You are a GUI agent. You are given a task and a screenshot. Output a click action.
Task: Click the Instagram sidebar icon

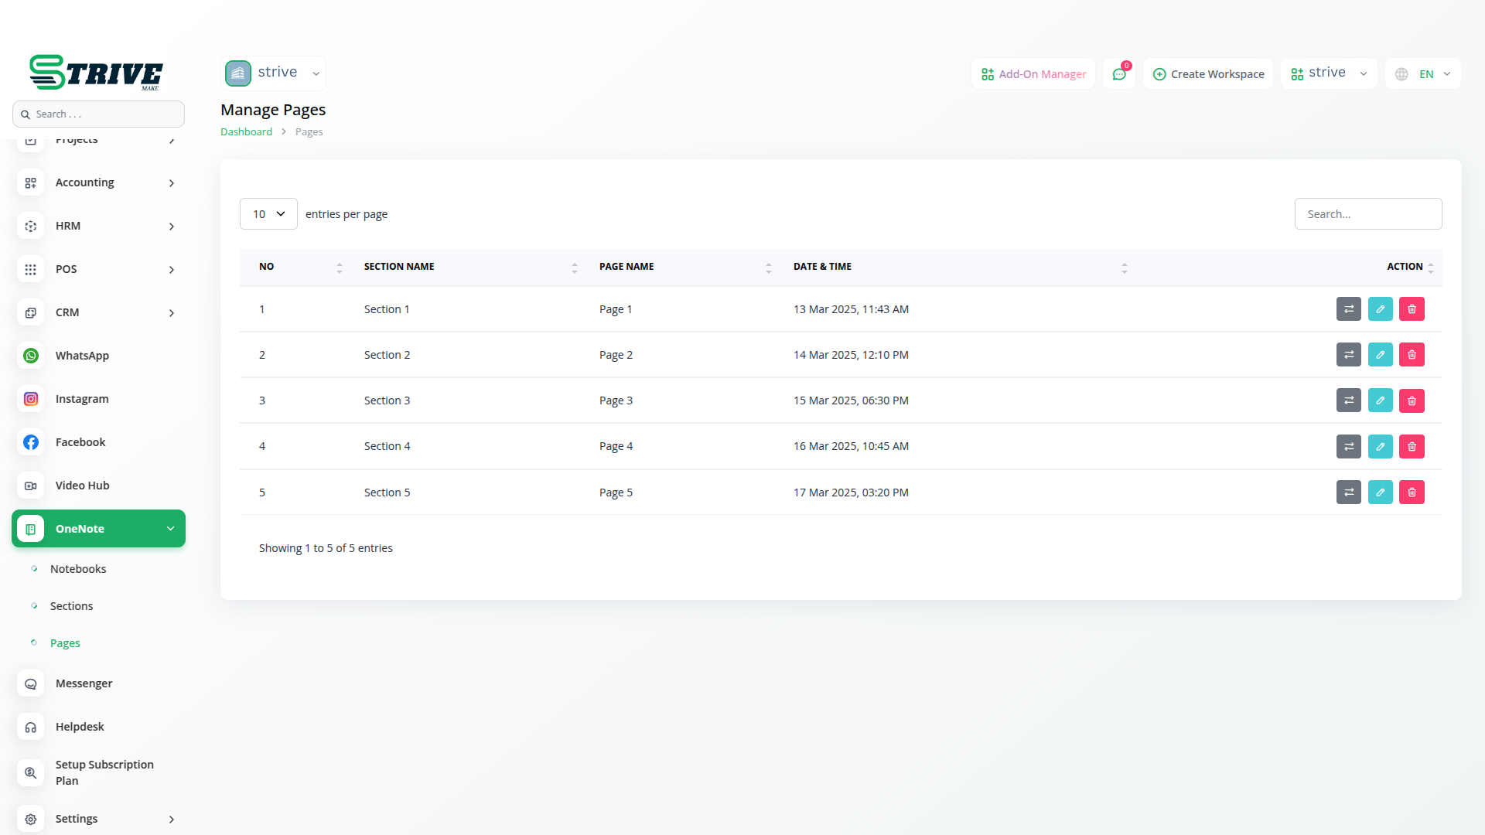coord(31,399)
